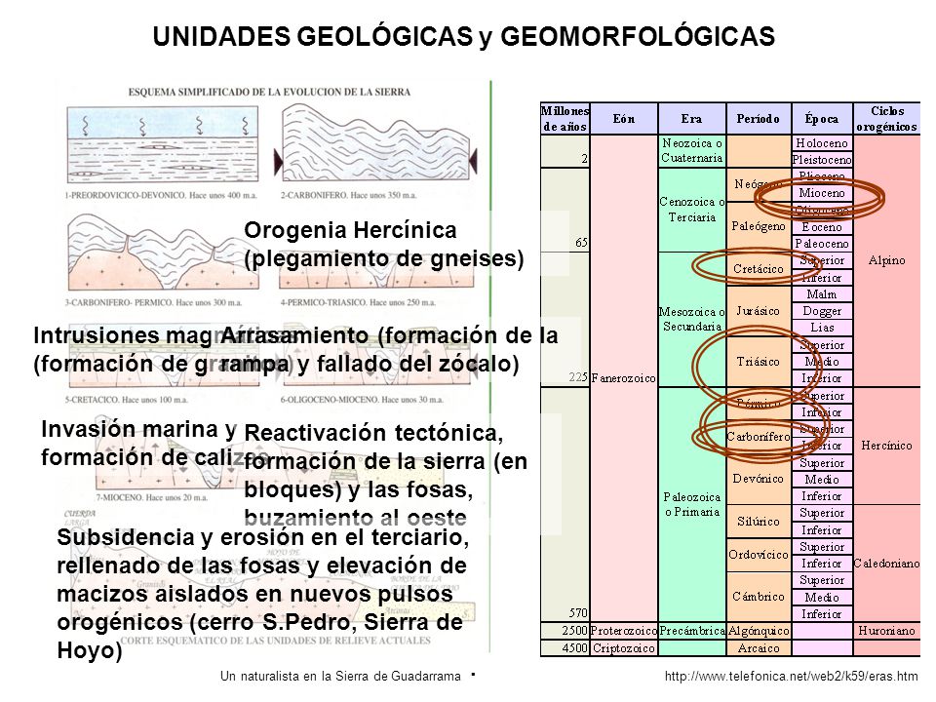Click the 'Eón' column header
This screenshot has width=936, height=702.
point(624,119)
